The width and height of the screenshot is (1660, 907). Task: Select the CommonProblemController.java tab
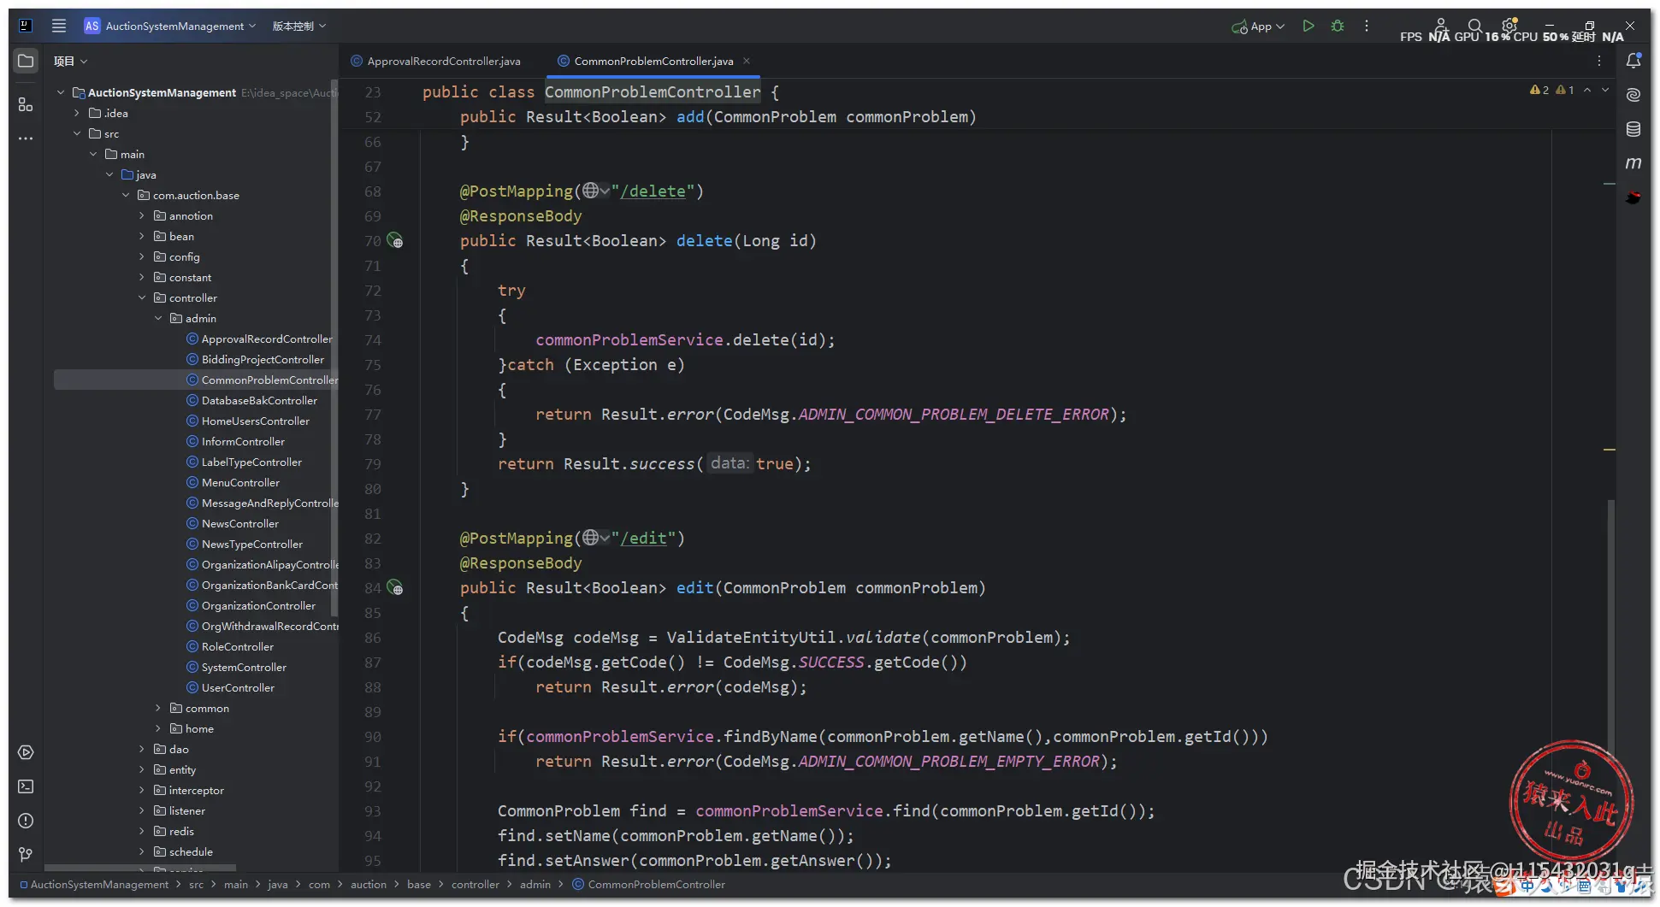tap(653, 61)
